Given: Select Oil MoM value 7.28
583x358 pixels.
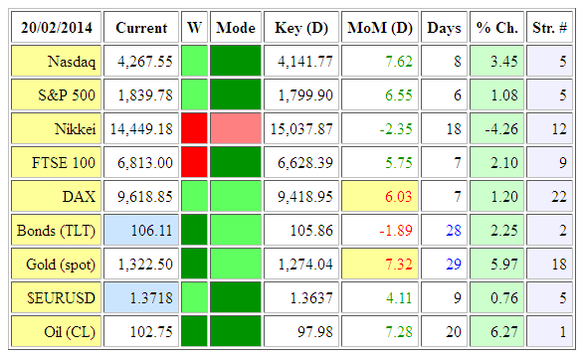Looking at the screenshot, I should click(380, 331).
